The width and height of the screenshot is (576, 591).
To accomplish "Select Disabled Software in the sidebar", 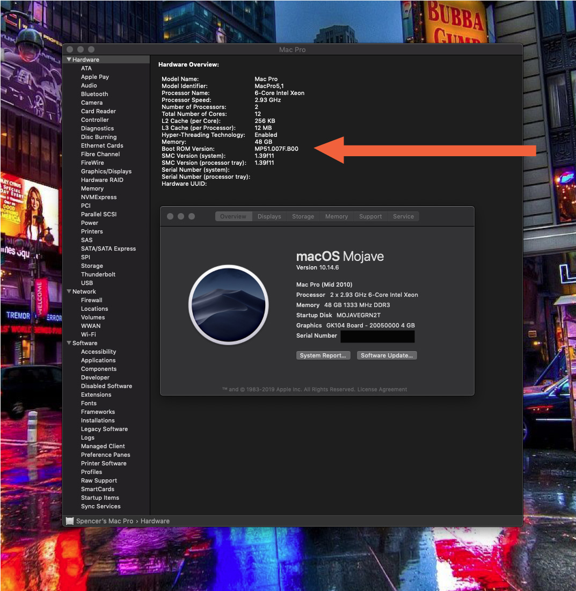I will tap(107, 386).
